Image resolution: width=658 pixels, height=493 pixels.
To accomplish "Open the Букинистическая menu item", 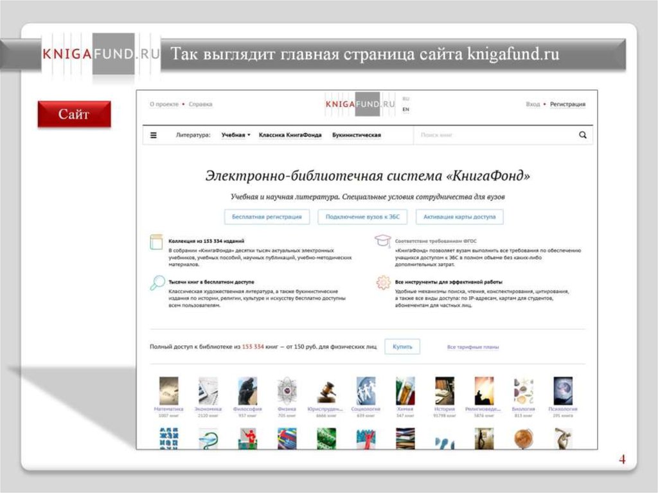I will [x=357, y=136].
